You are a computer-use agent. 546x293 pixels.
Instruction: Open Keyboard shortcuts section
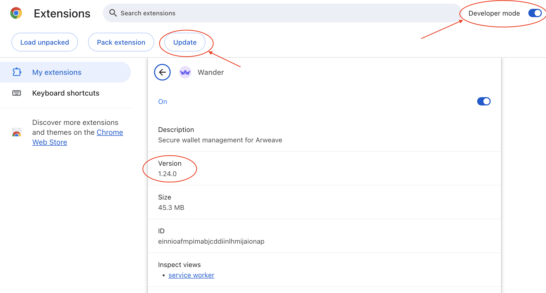click(x=65, y=93)
